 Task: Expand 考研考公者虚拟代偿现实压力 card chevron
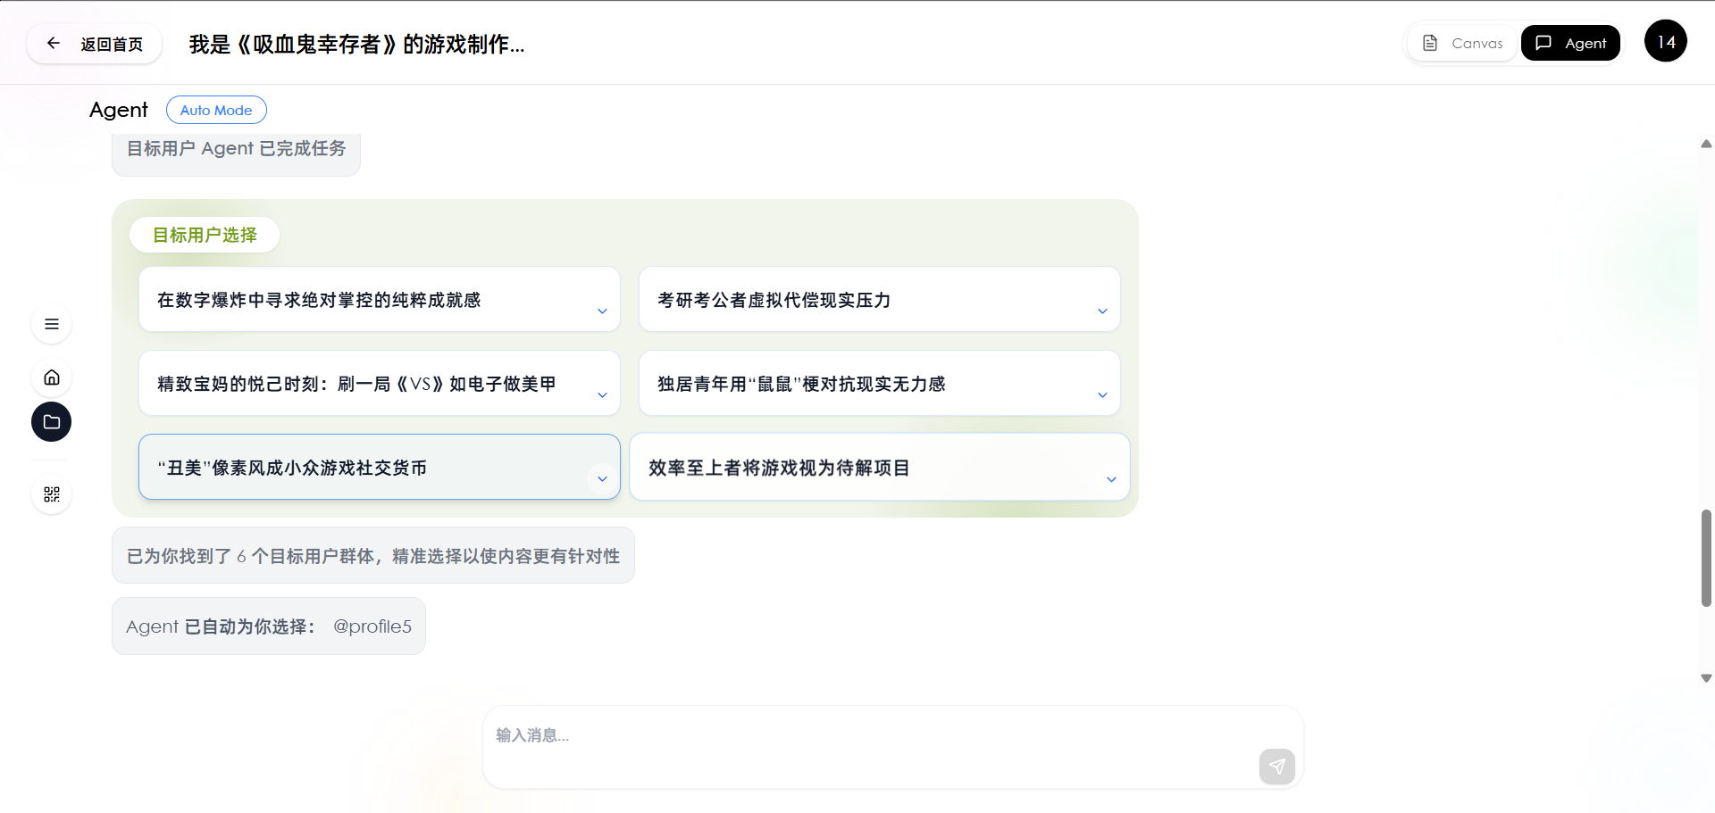click(x=1102, y=311)
